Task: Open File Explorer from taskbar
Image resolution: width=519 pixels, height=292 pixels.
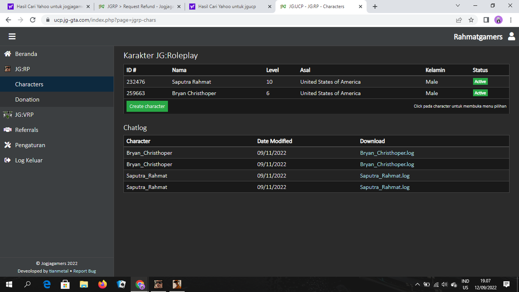Action: click(x=84, y=284)
